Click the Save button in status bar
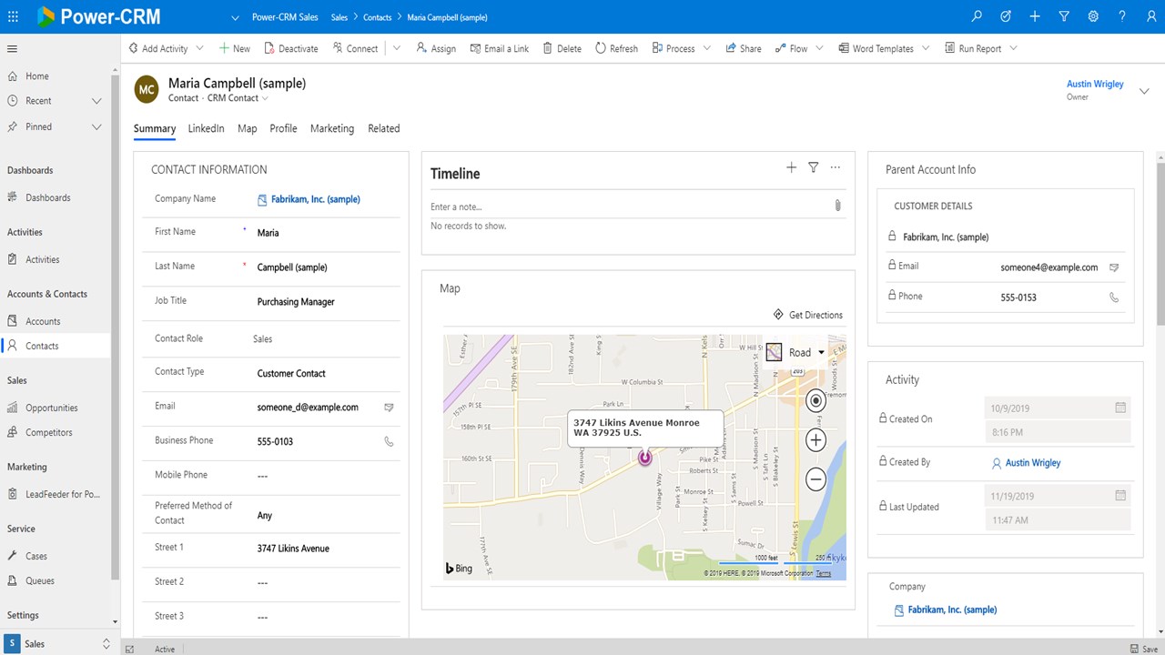Viewport: 1165px width, 655px height. click(x=1144, y=649)
